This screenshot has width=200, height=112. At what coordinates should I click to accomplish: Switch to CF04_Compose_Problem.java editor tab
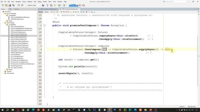[48, 9]
